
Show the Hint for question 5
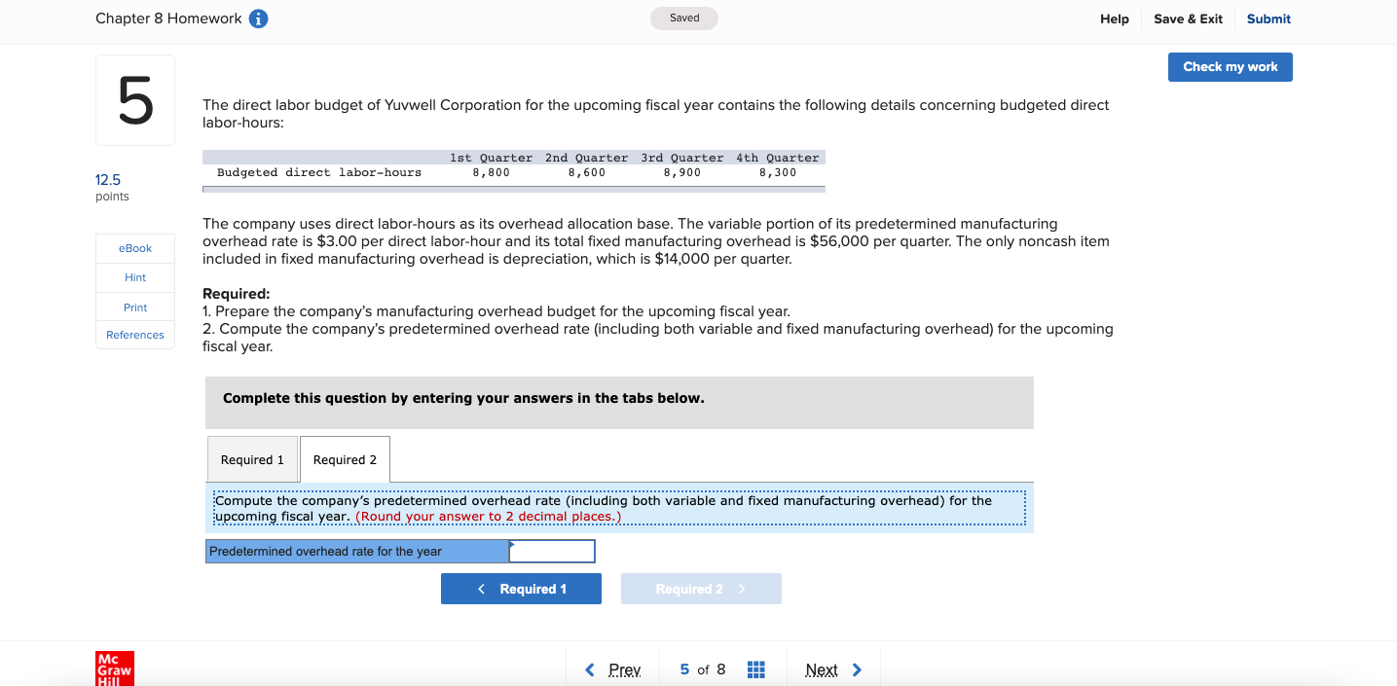tap(135, 277)
